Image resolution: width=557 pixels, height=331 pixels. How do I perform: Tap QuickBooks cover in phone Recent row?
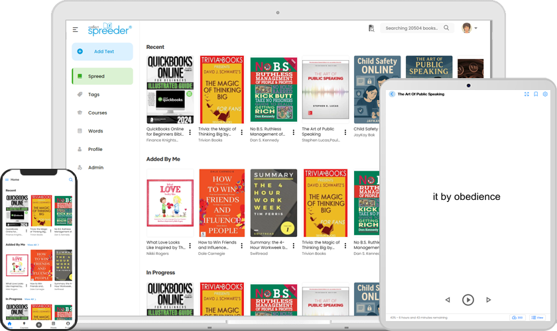click(x=17, y=211)
